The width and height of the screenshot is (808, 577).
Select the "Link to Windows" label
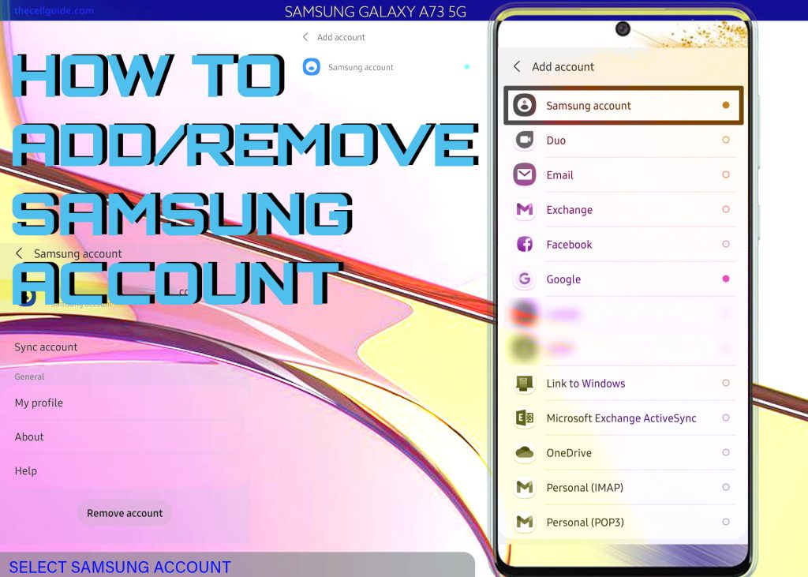tap(585, 384)
